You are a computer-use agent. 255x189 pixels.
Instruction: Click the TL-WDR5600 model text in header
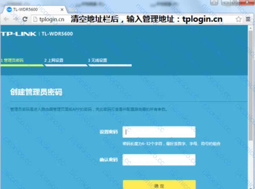coord(57,34)
